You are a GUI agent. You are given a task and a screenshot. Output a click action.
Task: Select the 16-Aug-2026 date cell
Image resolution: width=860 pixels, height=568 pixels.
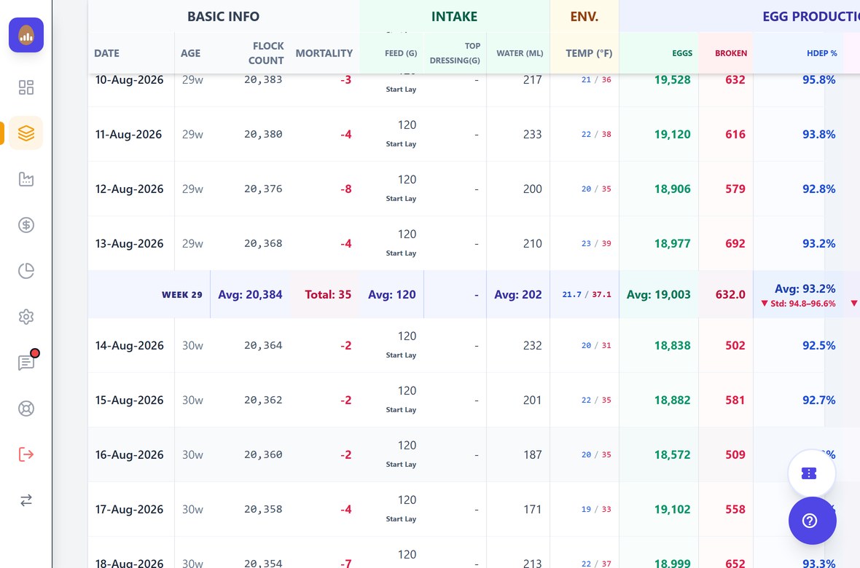[x=130, y=454]
